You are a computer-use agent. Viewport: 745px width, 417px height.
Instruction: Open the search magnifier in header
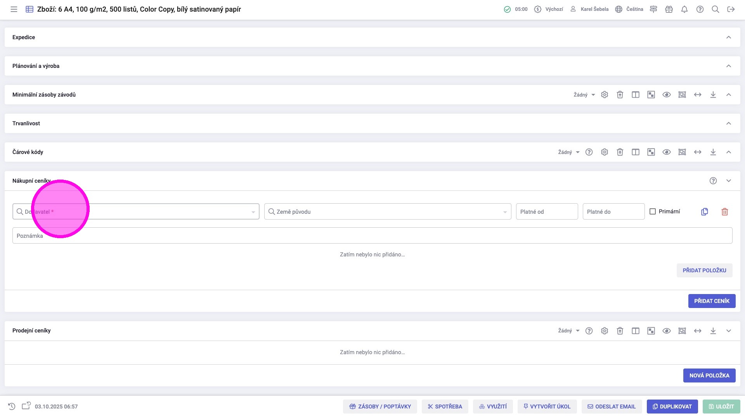716,9
